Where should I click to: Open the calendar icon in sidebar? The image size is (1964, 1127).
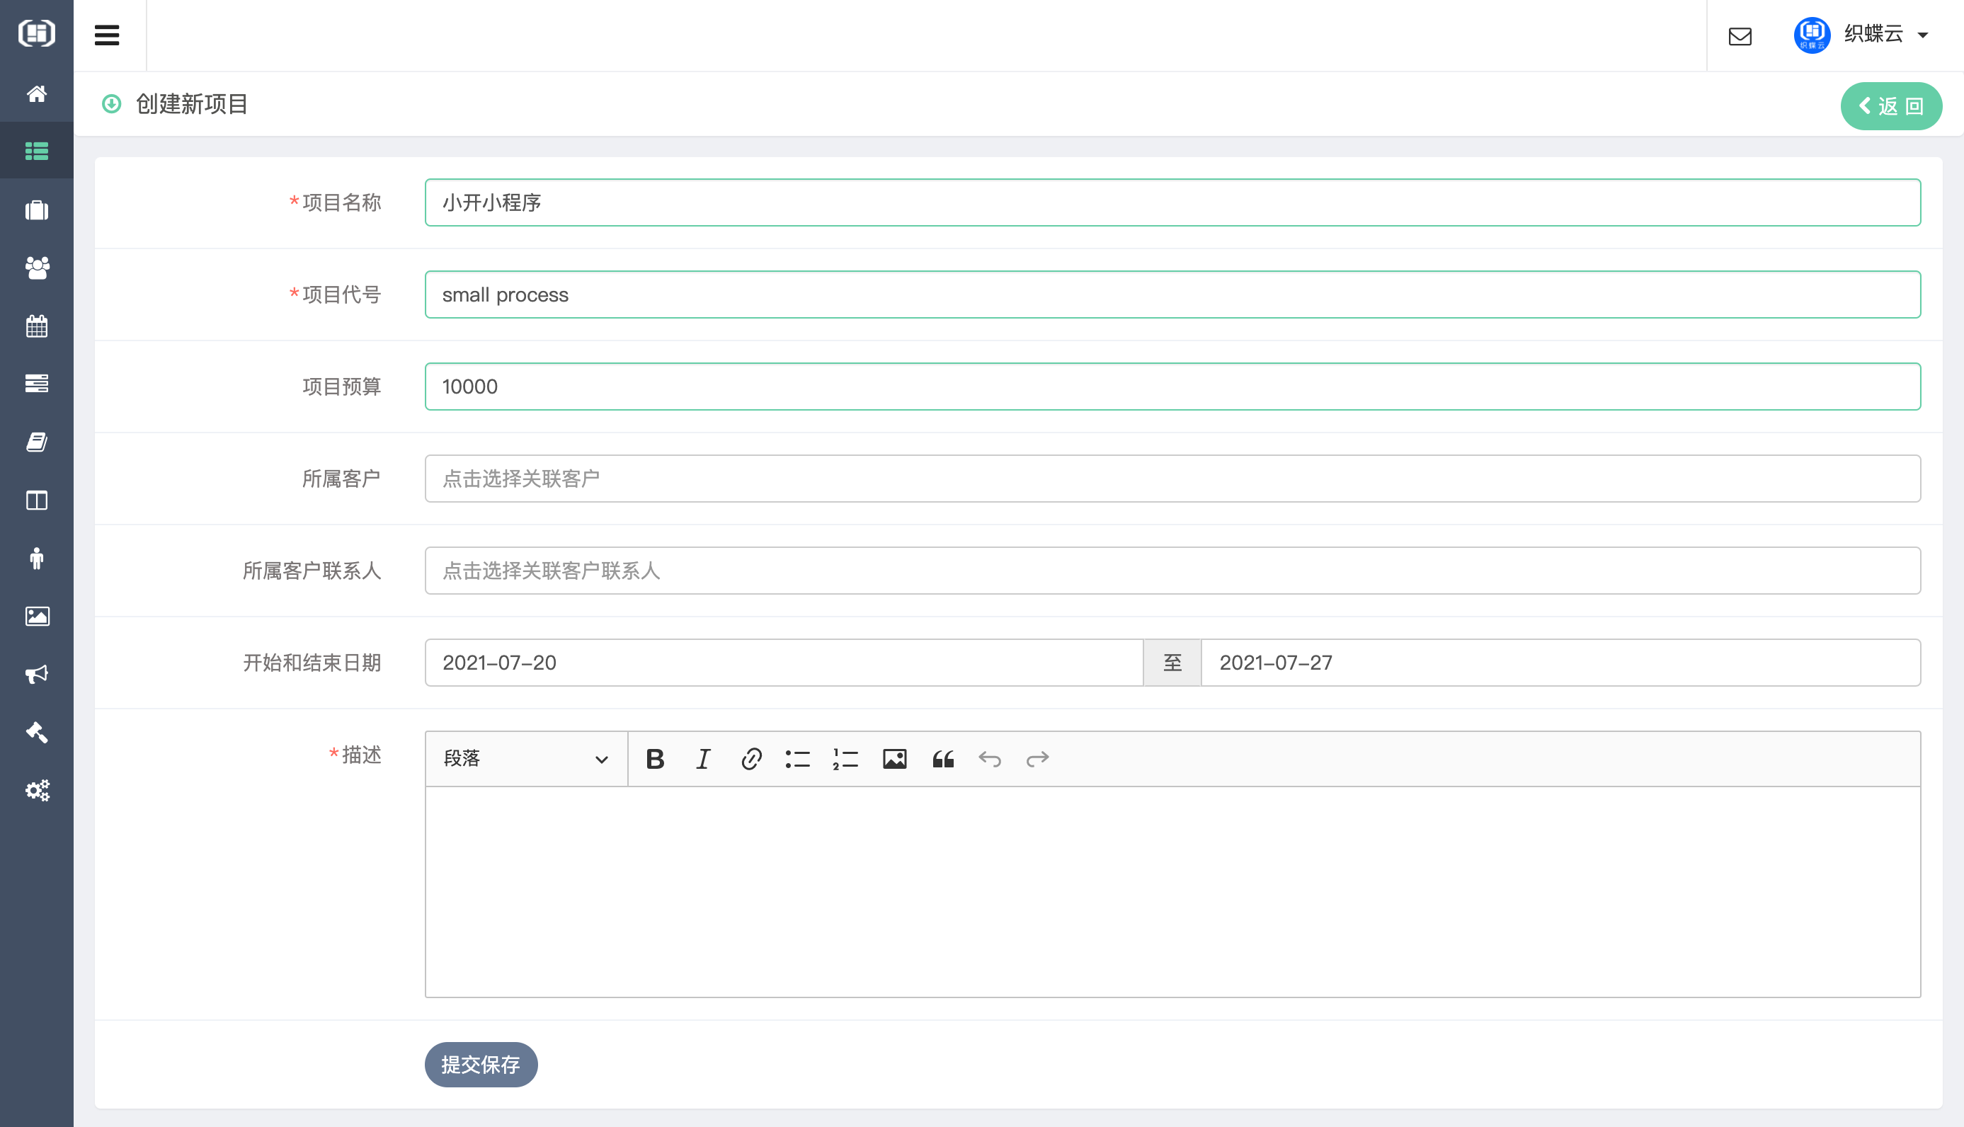pyautogui.click(x=36, y=326)
